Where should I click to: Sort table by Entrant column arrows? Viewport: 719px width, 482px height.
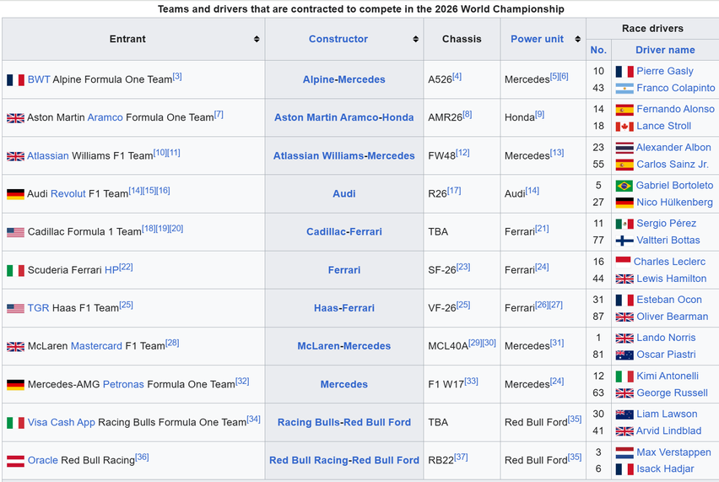(x=257, y=40)
